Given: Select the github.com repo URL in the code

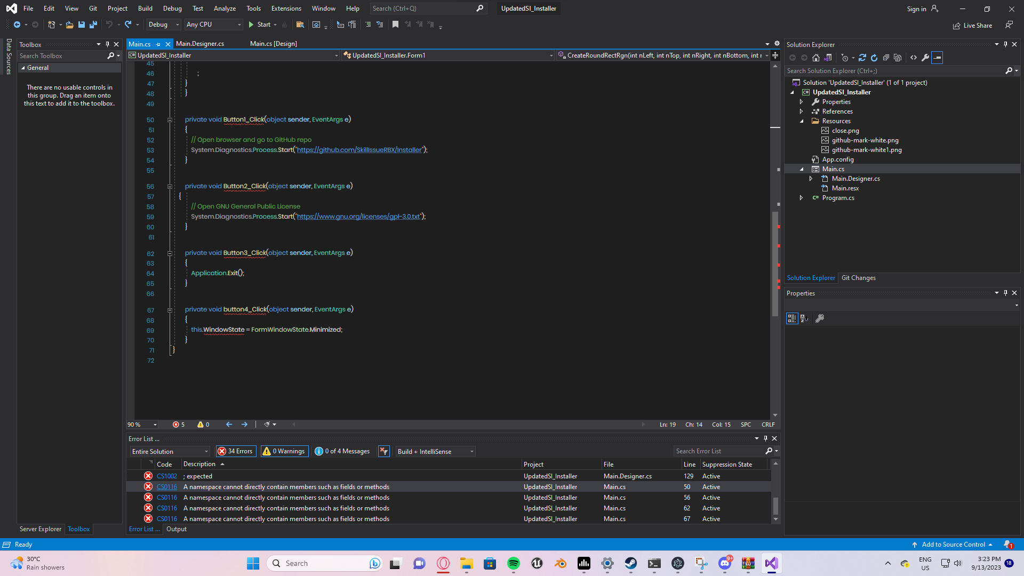Looking at the screenshot, I should (359, 150).
